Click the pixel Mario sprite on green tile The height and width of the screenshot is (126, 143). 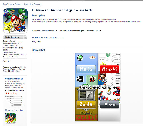click(x=92, y=79)
